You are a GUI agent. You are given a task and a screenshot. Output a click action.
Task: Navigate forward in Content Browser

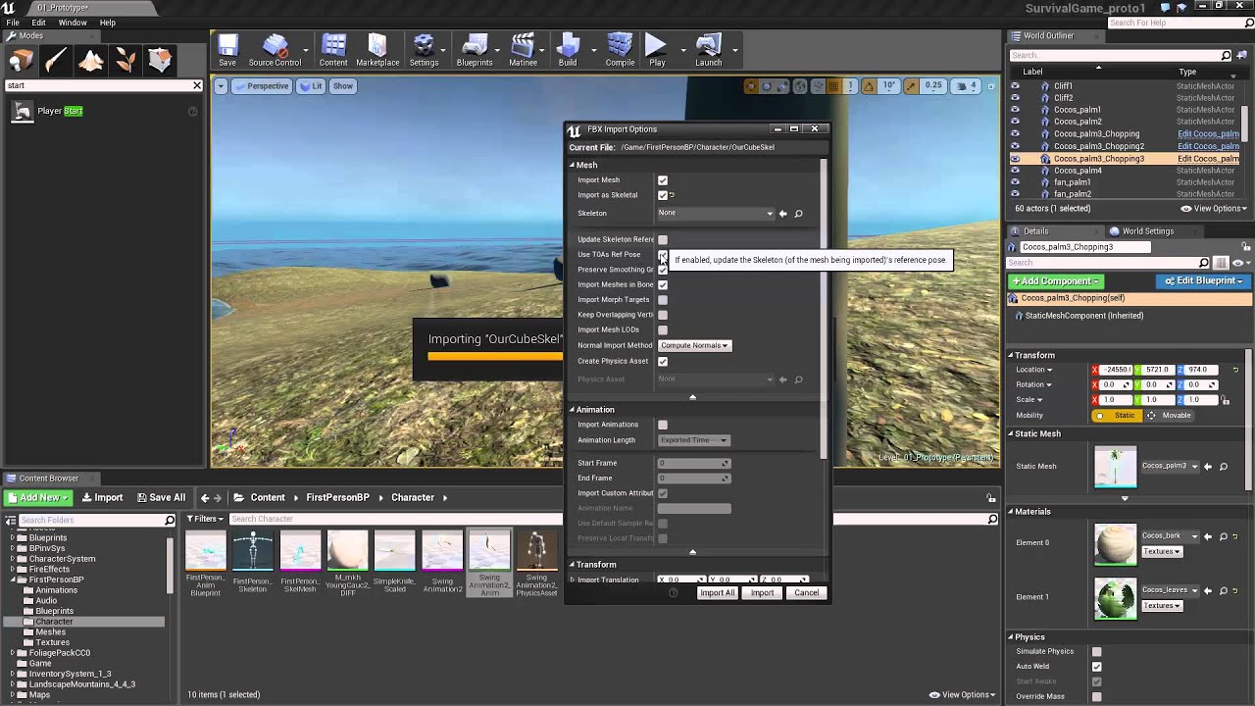(x=219, y=498)
